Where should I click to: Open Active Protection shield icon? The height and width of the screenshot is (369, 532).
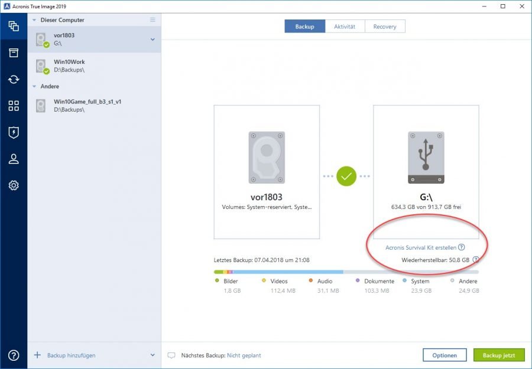click(x=13, y=132)
